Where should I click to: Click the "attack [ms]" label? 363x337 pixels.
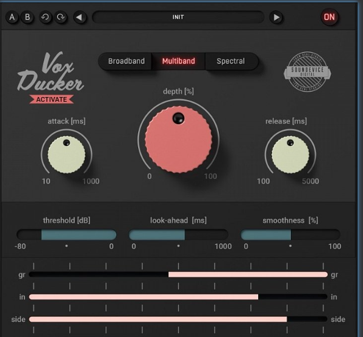pyautogui.click(x=67, y=121)
